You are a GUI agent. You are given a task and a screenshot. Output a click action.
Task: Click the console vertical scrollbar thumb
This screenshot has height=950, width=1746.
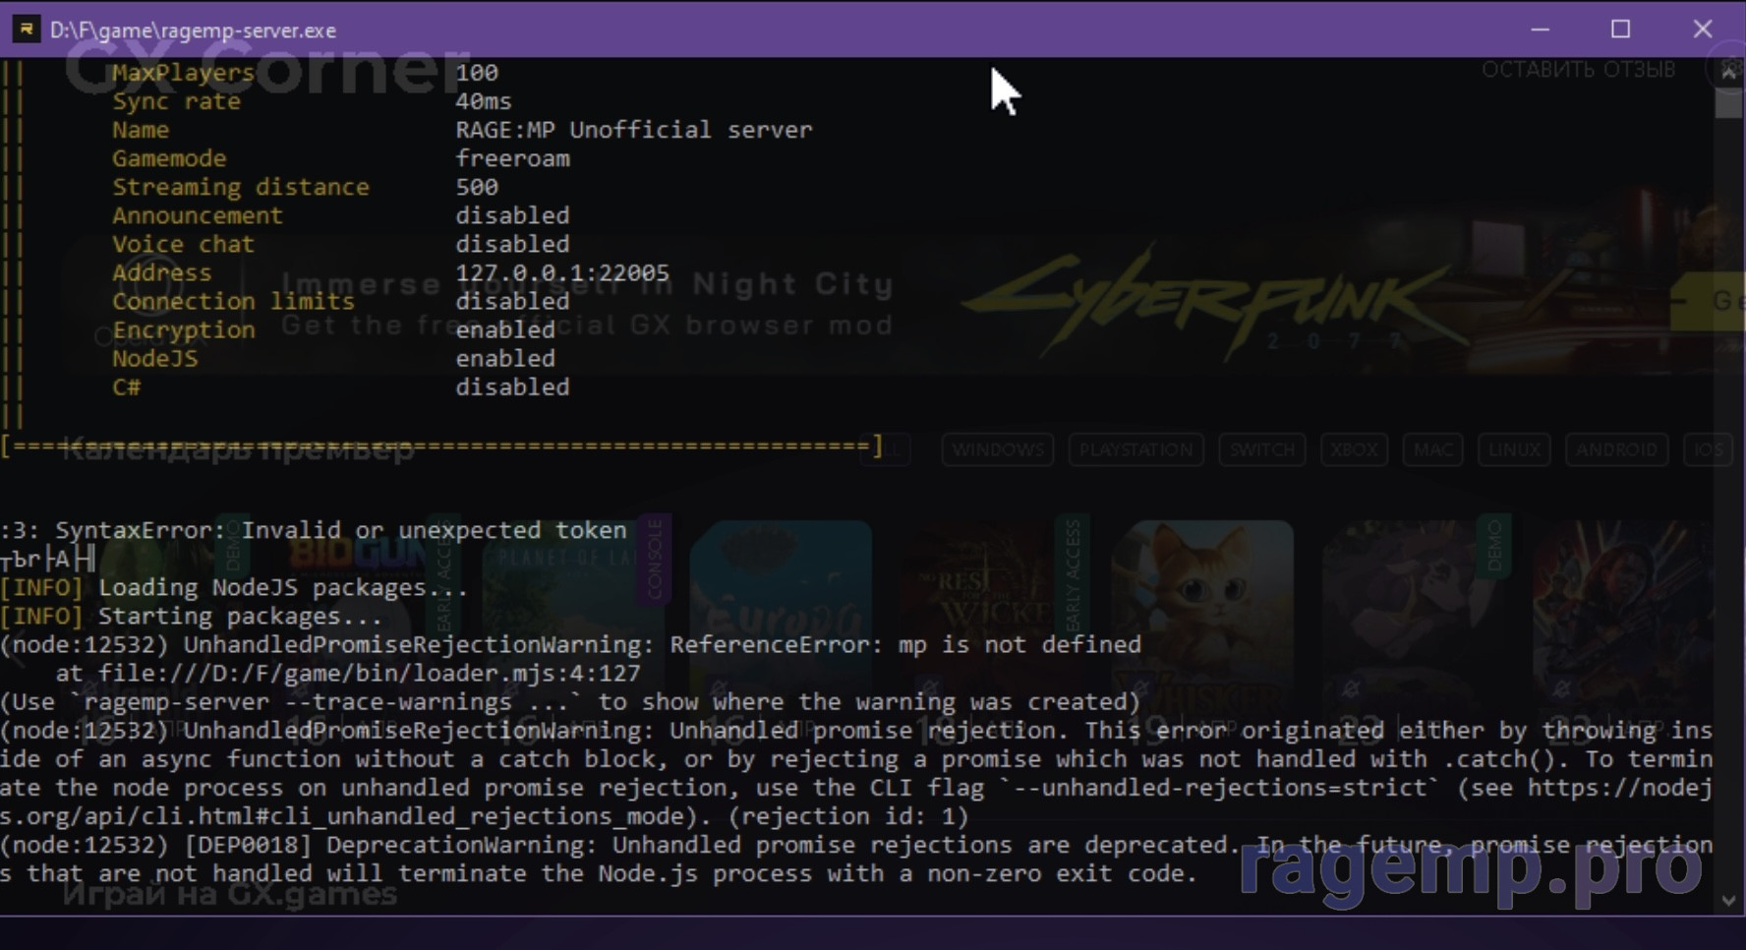point(1728,103)
